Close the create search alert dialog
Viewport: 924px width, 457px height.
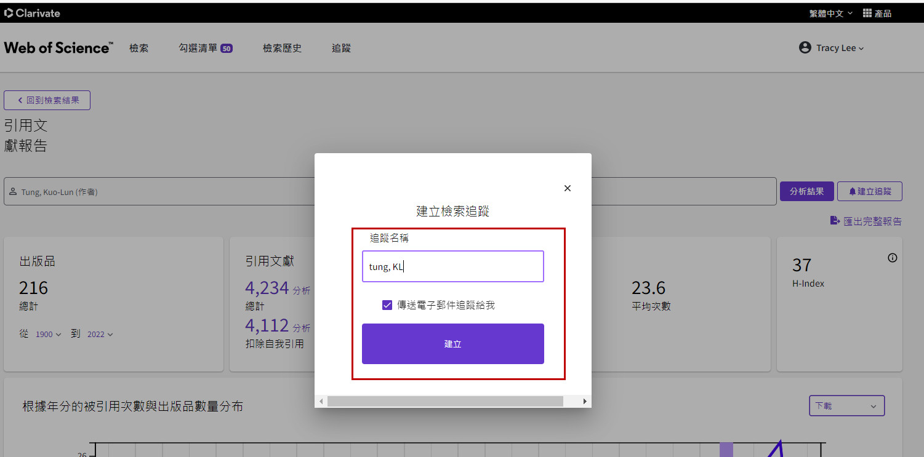pos(568,188)
